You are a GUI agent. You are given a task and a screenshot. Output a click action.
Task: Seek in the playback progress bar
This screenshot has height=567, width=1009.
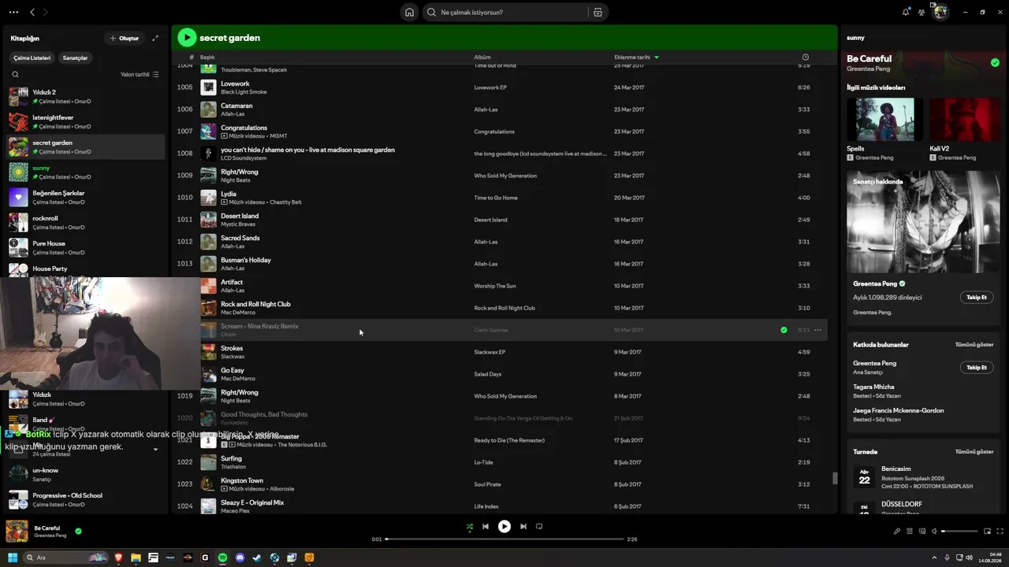click(x=504, y=539)
